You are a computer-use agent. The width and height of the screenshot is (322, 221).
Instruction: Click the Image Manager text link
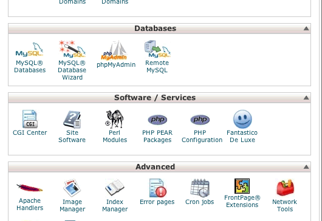pyautogui.click(x=72, y=205)
